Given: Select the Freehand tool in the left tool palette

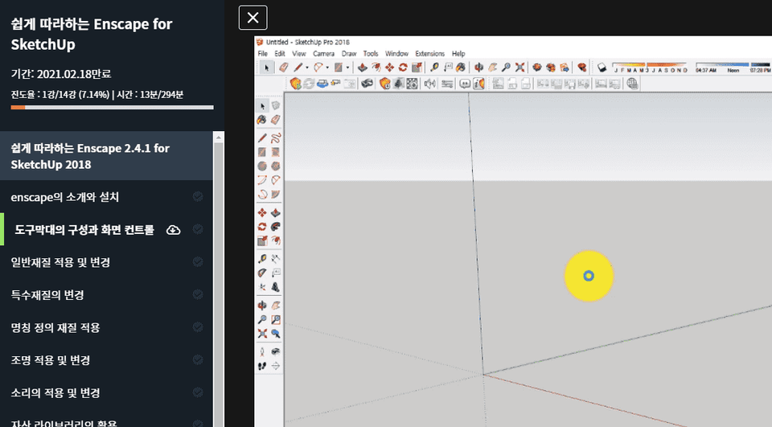Looking at the screenshot, I should tap(276, 138).
